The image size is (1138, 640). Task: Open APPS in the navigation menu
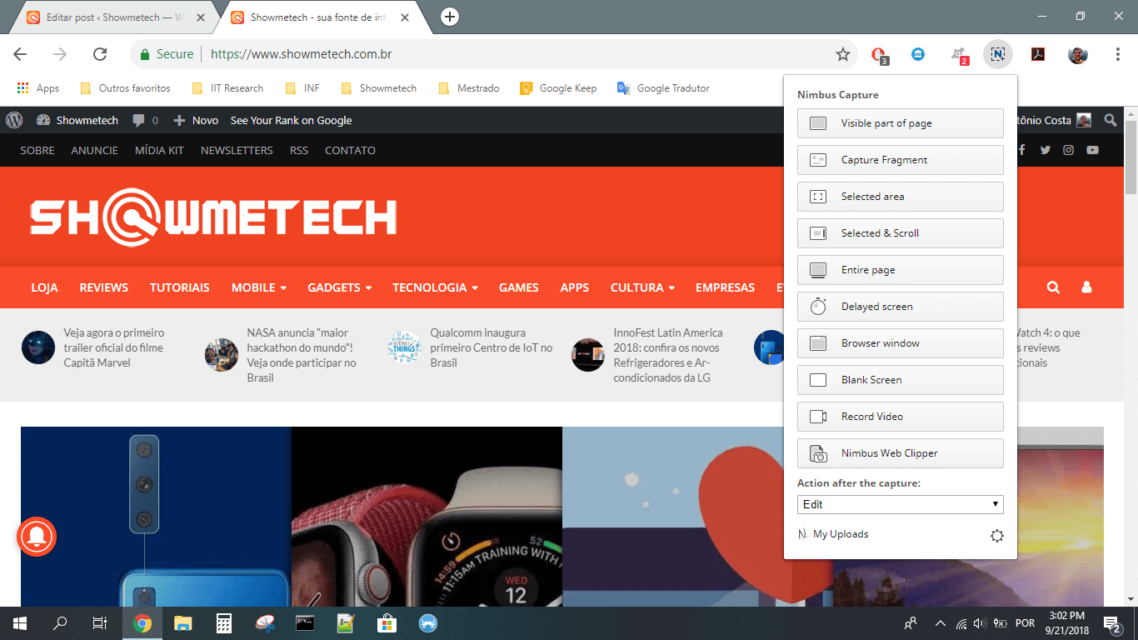click(x=575, y=287)
